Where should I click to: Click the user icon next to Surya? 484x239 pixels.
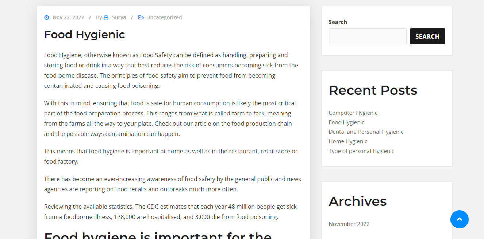(106, 17)
